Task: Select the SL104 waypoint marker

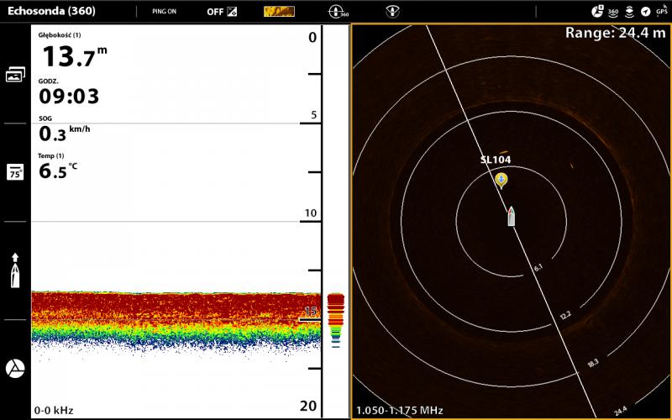Action: pos(501,180)
